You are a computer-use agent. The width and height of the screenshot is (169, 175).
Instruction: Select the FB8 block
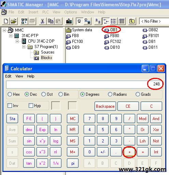pyautogui.click(x=72, y=36)
